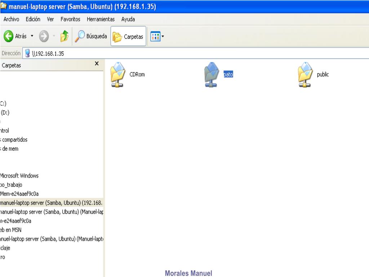This screenshot has width=369, height=277.
Task: Click the green Atrás back arrow
Action: tap(9, 36)
